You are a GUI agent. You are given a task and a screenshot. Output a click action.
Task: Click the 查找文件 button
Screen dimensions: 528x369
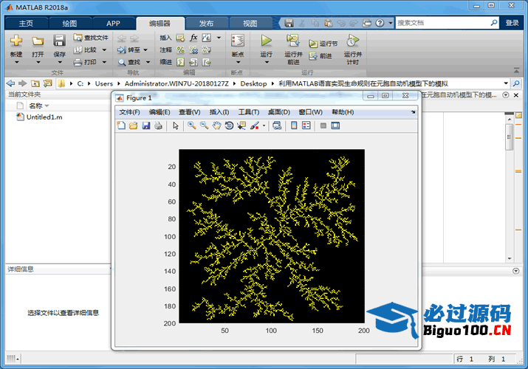pos(91,38)
